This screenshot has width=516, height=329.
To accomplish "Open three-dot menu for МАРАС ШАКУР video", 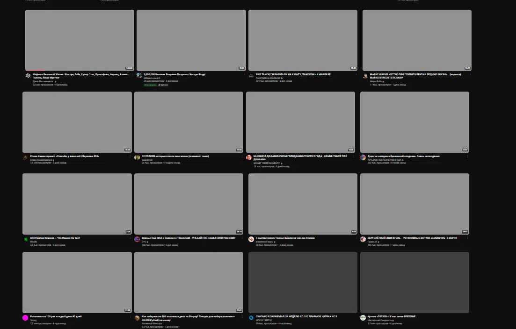I will [470, 75].
